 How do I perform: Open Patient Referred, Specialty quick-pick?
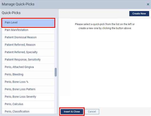(28, 52)
